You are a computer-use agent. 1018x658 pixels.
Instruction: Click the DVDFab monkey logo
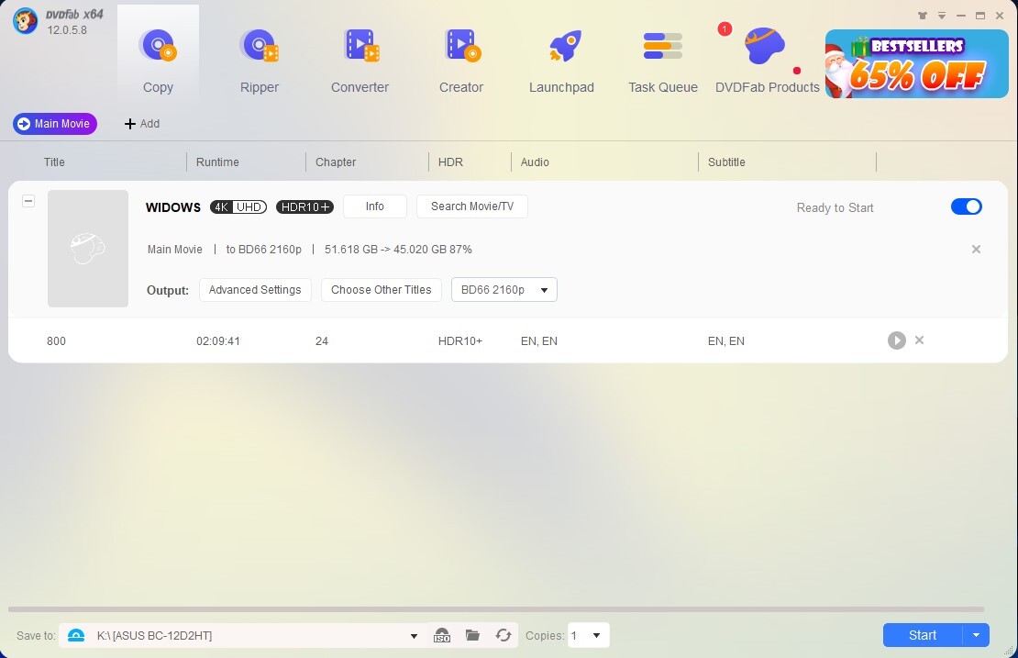[x=26, y=21]
